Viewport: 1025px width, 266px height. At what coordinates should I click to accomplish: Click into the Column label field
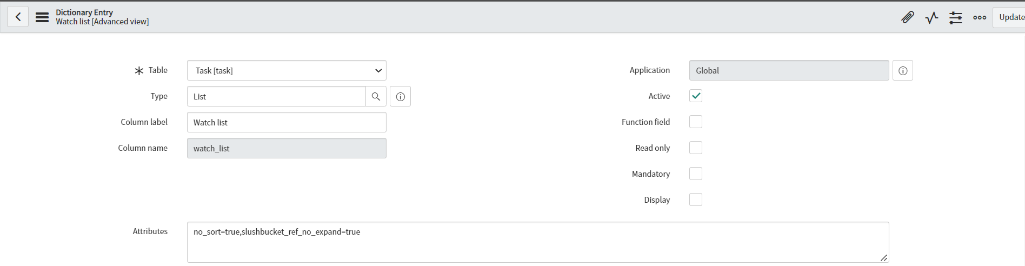pyautogui.click(x=287, y=122)
